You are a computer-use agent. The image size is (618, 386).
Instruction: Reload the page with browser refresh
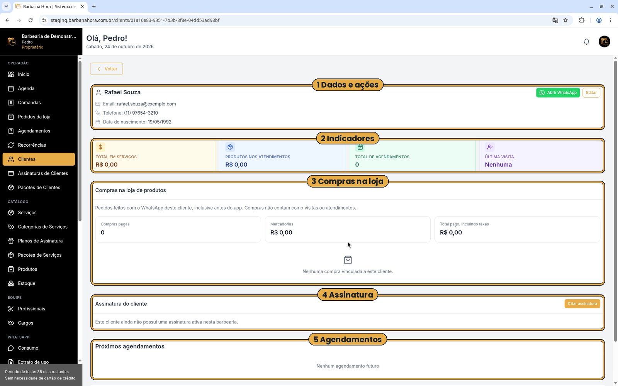(31, 20)
